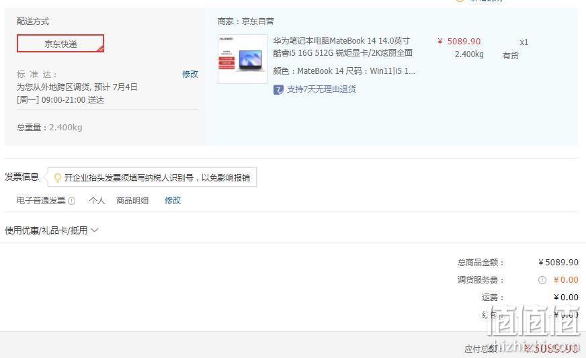
Task: Click 修改 link in the invoice information row
Action: (173, 201)
